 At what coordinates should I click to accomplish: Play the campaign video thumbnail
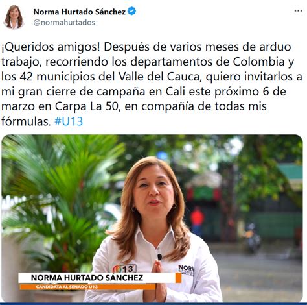tap(152, 218)
